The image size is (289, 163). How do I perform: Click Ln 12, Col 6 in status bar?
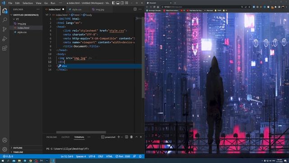click(x=67, y=156)
